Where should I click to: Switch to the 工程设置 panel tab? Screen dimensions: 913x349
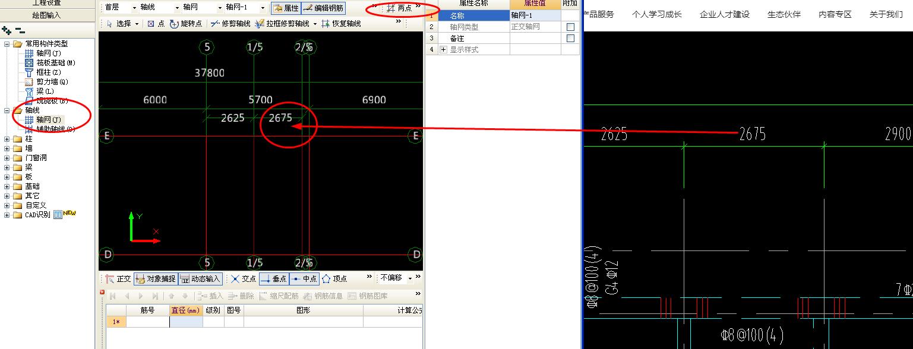pos(46,3)
